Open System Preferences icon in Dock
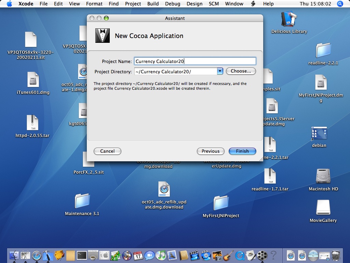 104,255
